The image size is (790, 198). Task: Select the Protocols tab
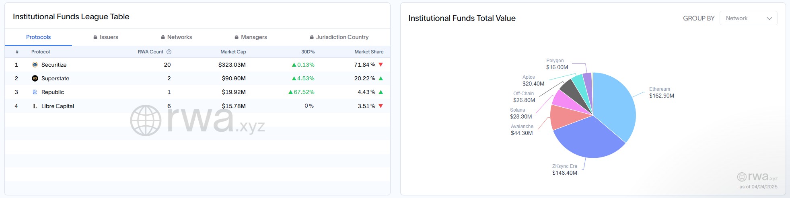(38, 37)
